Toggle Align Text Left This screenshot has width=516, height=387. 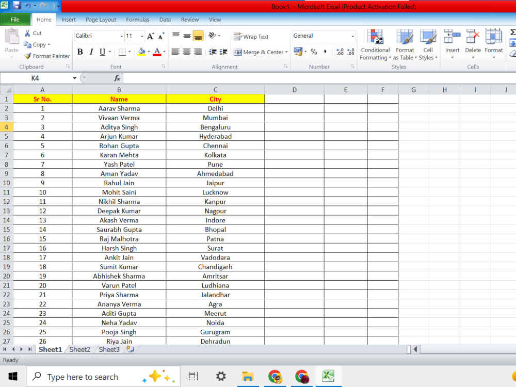pyautogui.click(x=175, y=52)
